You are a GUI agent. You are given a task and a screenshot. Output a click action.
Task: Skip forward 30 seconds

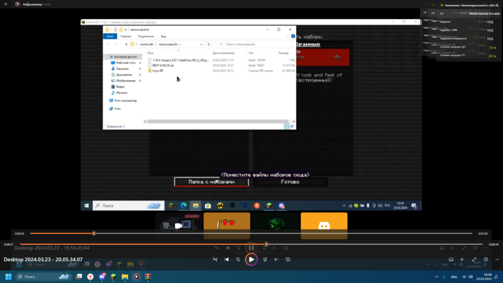265,259
